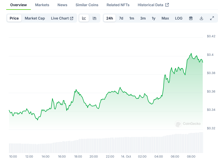
Task: Toggle LOG scale on chart
Action: [179, 18]
